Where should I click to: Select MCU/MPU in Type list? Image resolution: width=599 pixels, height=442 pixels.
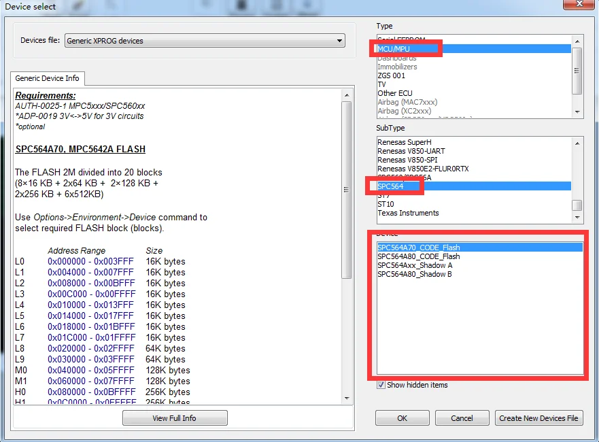(474, 49)
